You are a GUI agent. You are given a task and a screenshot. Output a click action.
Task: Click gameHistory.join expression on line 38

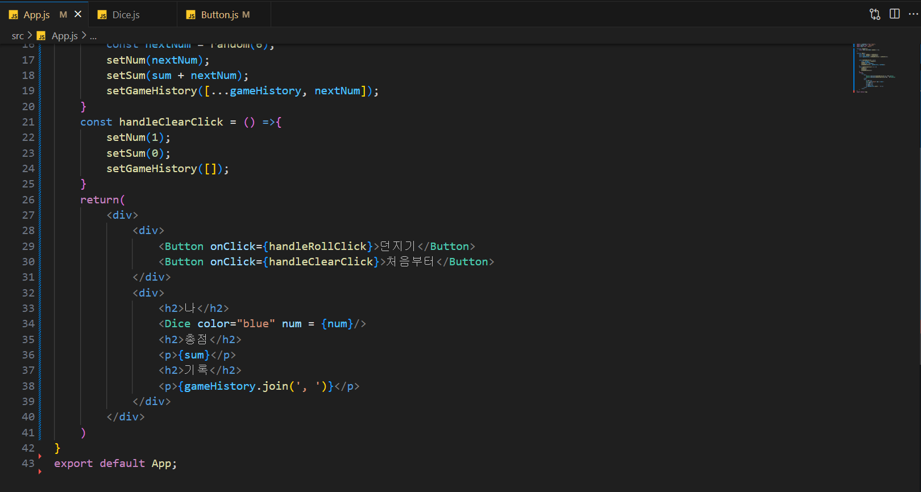tap(256, 386)
